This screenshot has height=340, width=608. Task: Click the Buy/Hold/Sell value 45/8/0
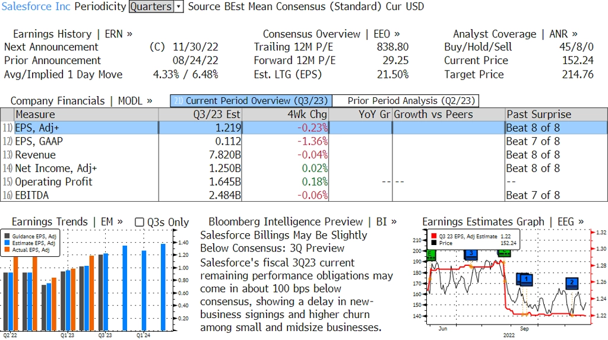pos(576,47)
